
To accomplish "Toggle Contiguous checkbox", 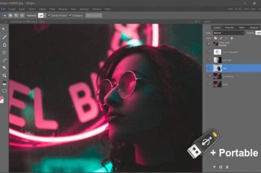I will (70, 16).
